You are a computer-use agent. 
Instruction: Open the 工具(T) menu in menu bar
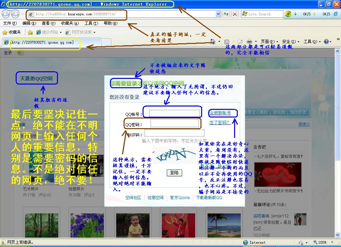click(x=91, y=23)
